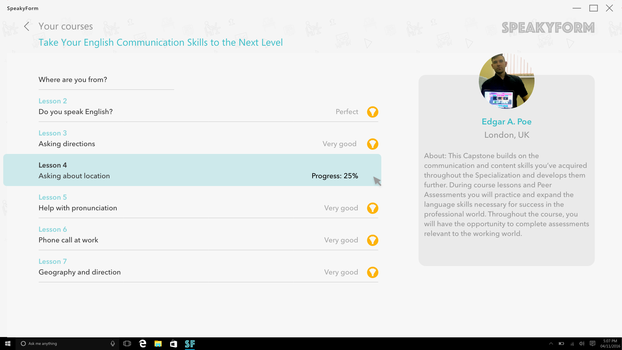
Task: Click the lightbulb icon for Lesson 2
Action: (373, 112)
